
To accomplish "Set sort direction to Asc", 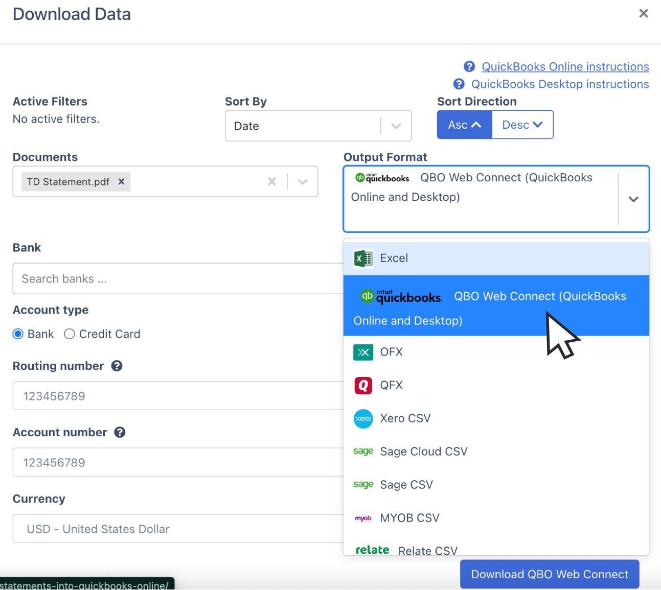I will [x=464, y=125].
